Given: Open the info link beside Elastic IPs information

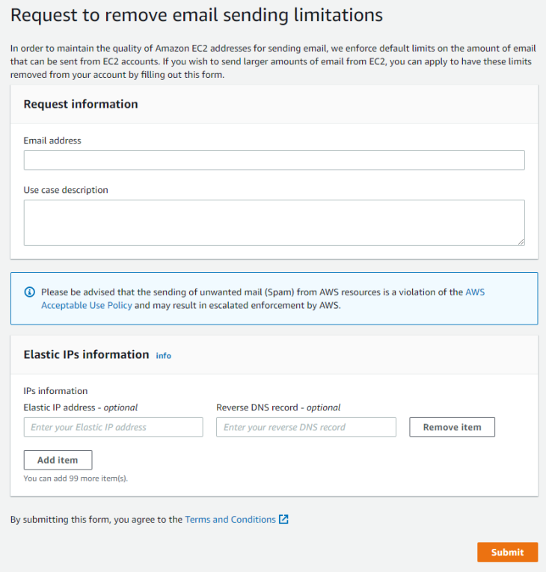Looking at the screenshot, I should click(163, 356).
